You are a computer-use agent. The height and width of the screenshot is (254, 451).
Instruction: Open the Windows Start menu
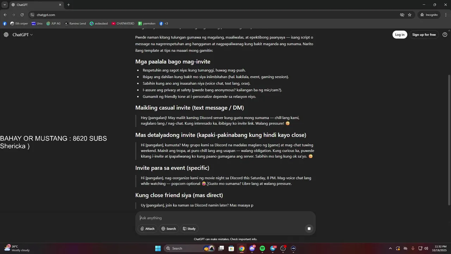pos(158,248)
